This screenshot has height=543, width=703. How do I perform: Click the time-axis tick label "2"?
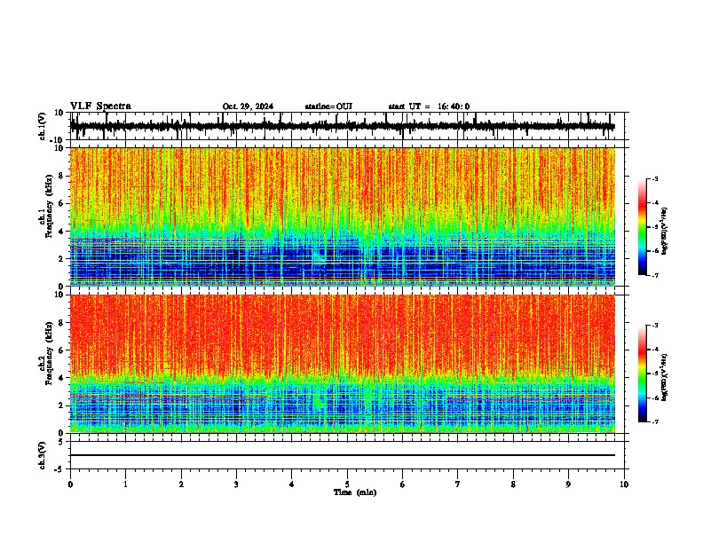click(x=181, y=484)
